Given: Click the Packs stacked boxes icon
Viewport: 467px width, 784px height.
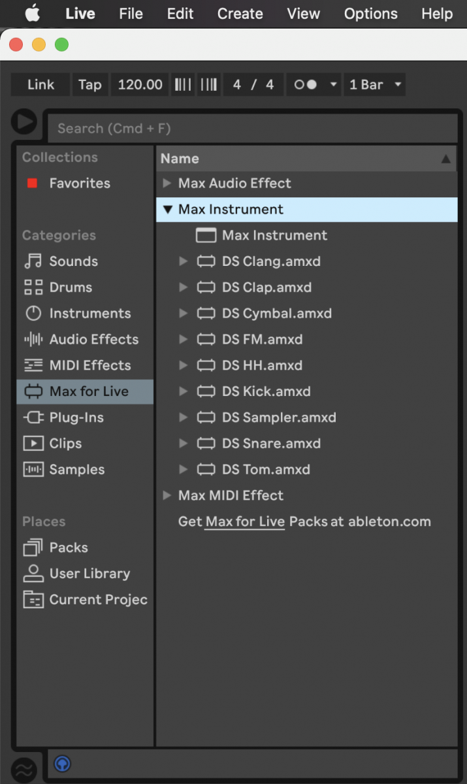Looking at the screenshot, I should 33,547.
